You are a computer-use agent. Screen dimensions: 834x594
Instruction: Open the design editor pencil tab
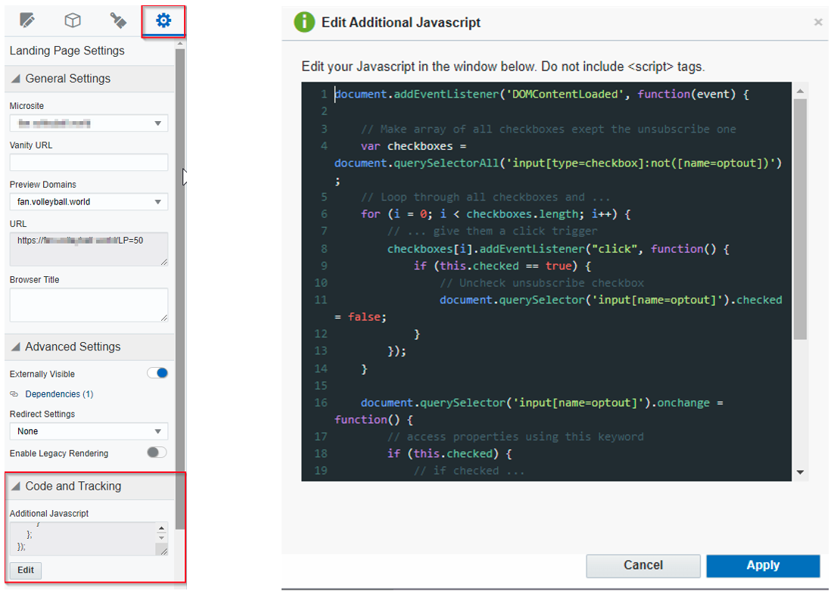tap(27, 20)
